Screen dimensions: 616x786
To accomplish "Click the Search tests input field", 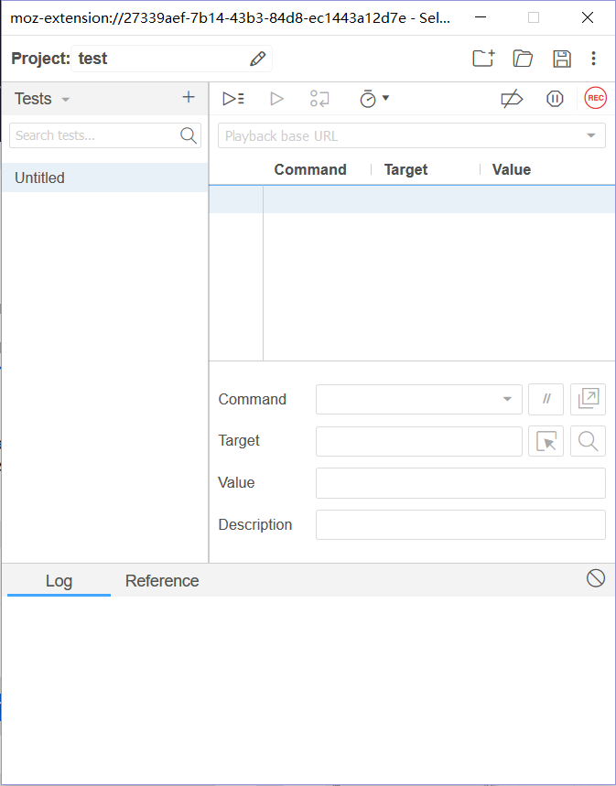I will pyautogui.click(x=94, y=135).
